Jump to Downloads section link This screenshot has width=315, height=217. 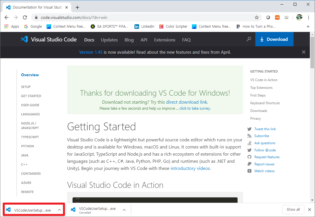(x=258, y=111)
